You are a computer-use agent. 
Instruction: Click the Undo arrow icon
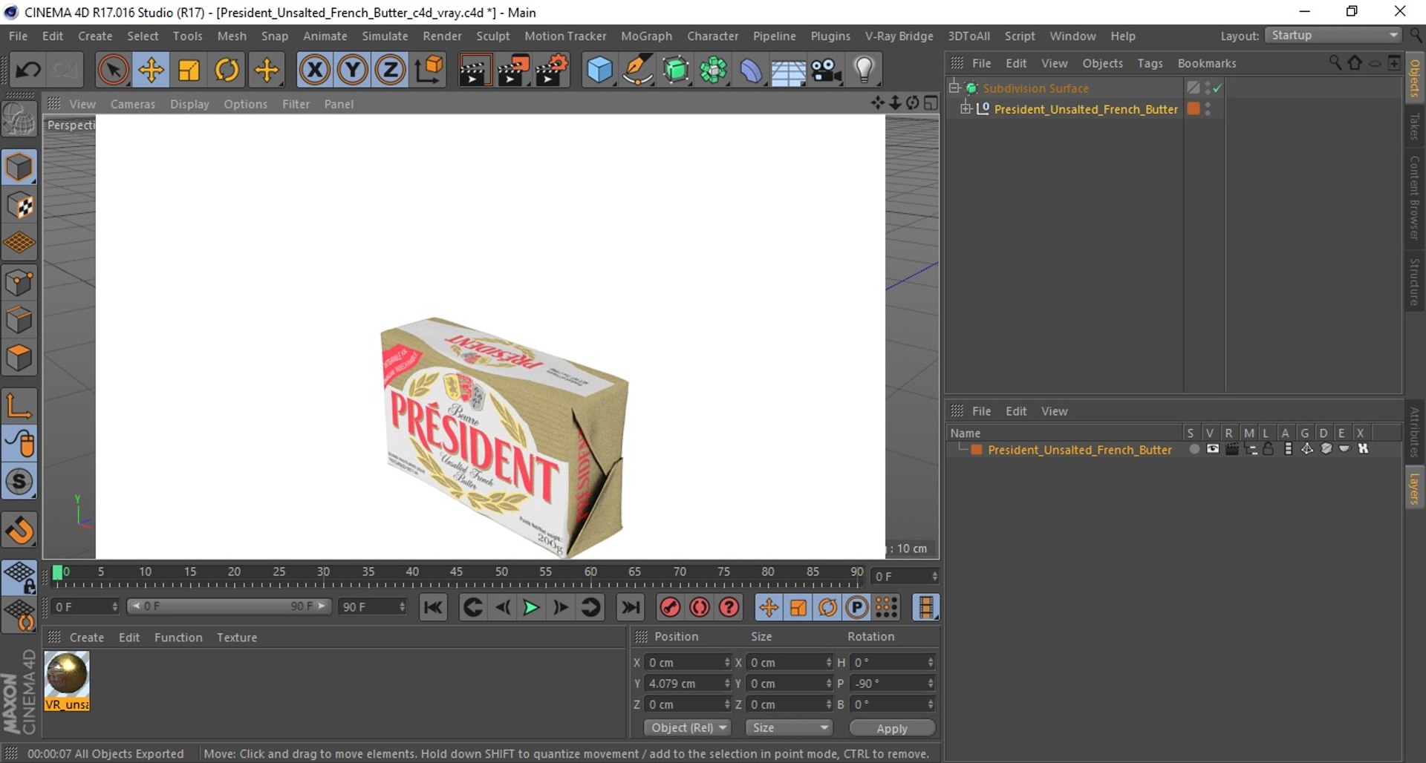pyautogui.click(x=28, y=71)
